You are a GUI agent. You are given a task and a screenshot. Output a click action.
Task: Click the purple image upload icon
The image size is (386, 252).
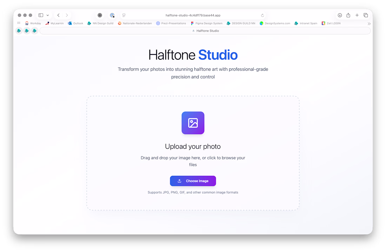pos(193,123)
